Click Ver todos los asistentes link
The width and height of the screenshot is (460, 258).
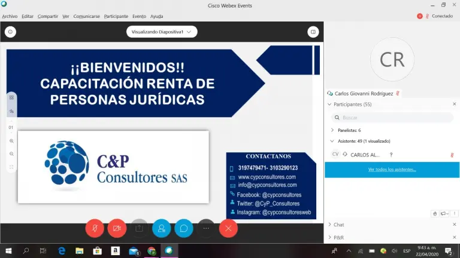click(392, 170)
